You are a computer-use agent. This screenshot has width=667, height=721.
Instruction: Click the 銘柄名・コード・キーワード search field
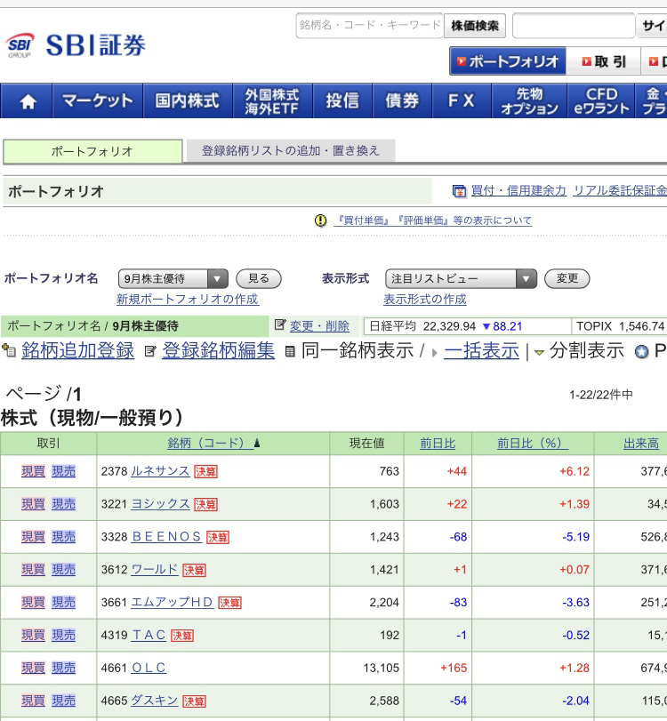point(369,26)
